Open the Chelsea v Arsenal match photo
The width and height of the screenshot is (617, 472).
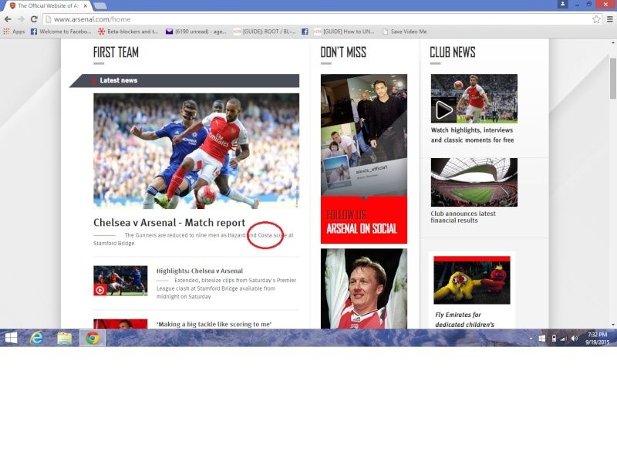[x=197, y=151]
